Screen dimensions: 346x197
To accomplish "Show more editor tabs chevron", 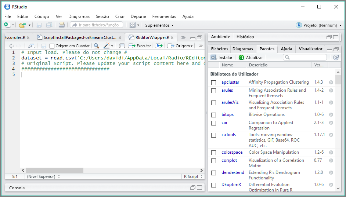I will tap(183, 37).
